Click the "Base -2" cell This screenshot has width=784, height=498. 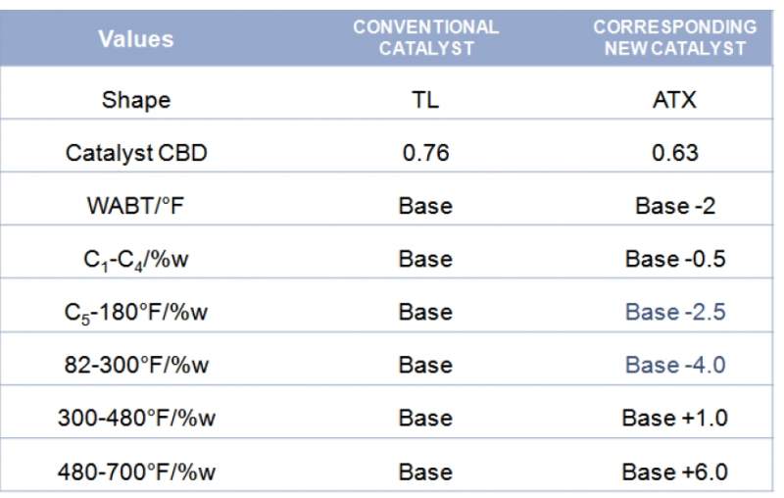click(674, 206)
